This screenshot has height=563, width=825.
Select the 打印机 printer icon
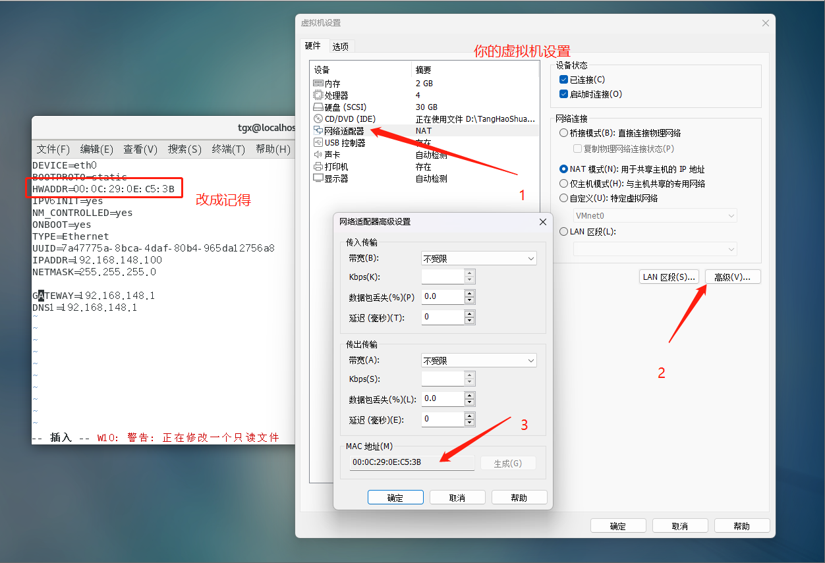point(318,167)
